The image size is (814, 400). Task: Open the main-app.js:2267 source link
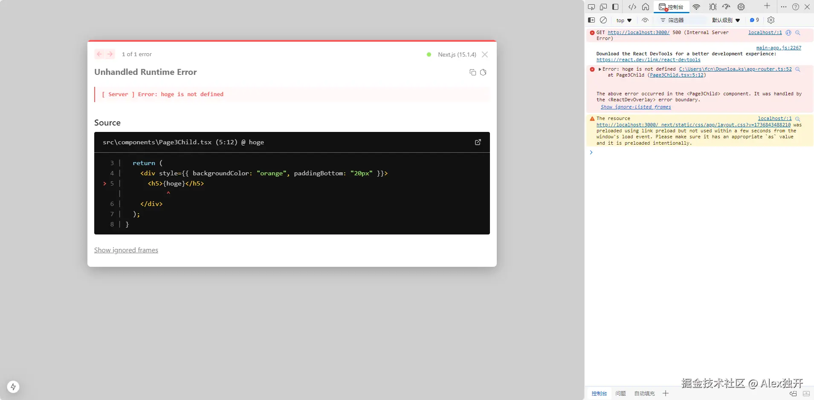(x=779, y=48)
